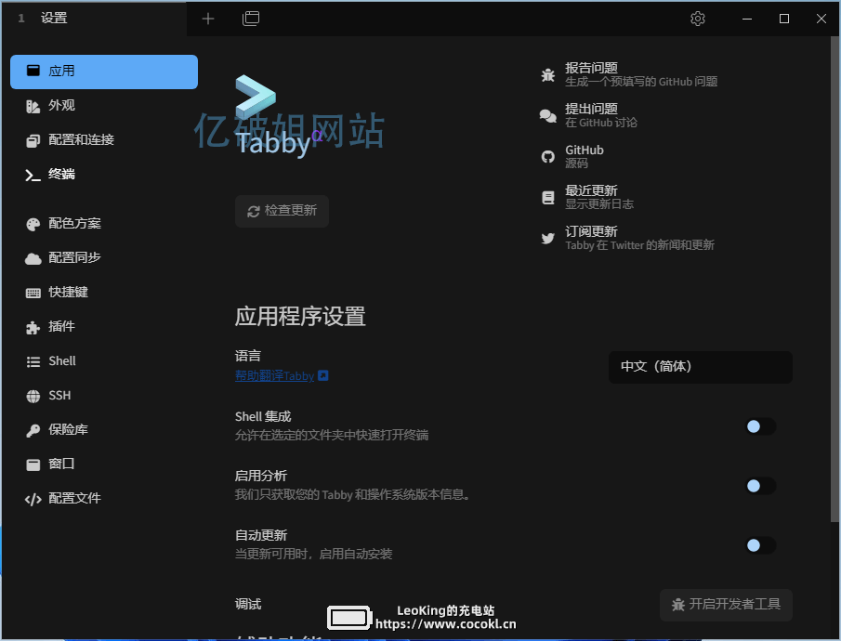The height and width of the screenshot is (641, 841).
Task: Click the puzzle piece icon for 插件
Action: [33, 327]
